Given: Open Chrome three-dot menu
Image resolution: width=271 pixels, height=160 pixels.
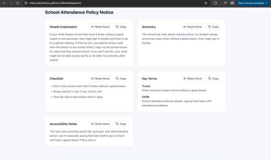Looking at the screenshot, I should click(x=267, y=3).
